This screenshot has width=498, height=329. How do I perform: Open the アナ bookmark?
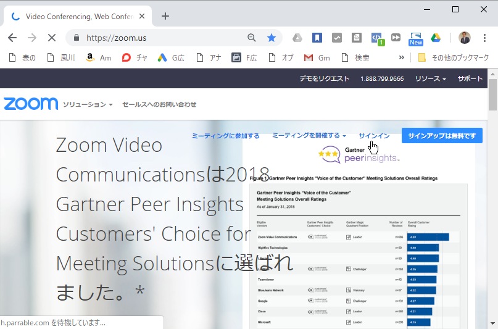209,58
